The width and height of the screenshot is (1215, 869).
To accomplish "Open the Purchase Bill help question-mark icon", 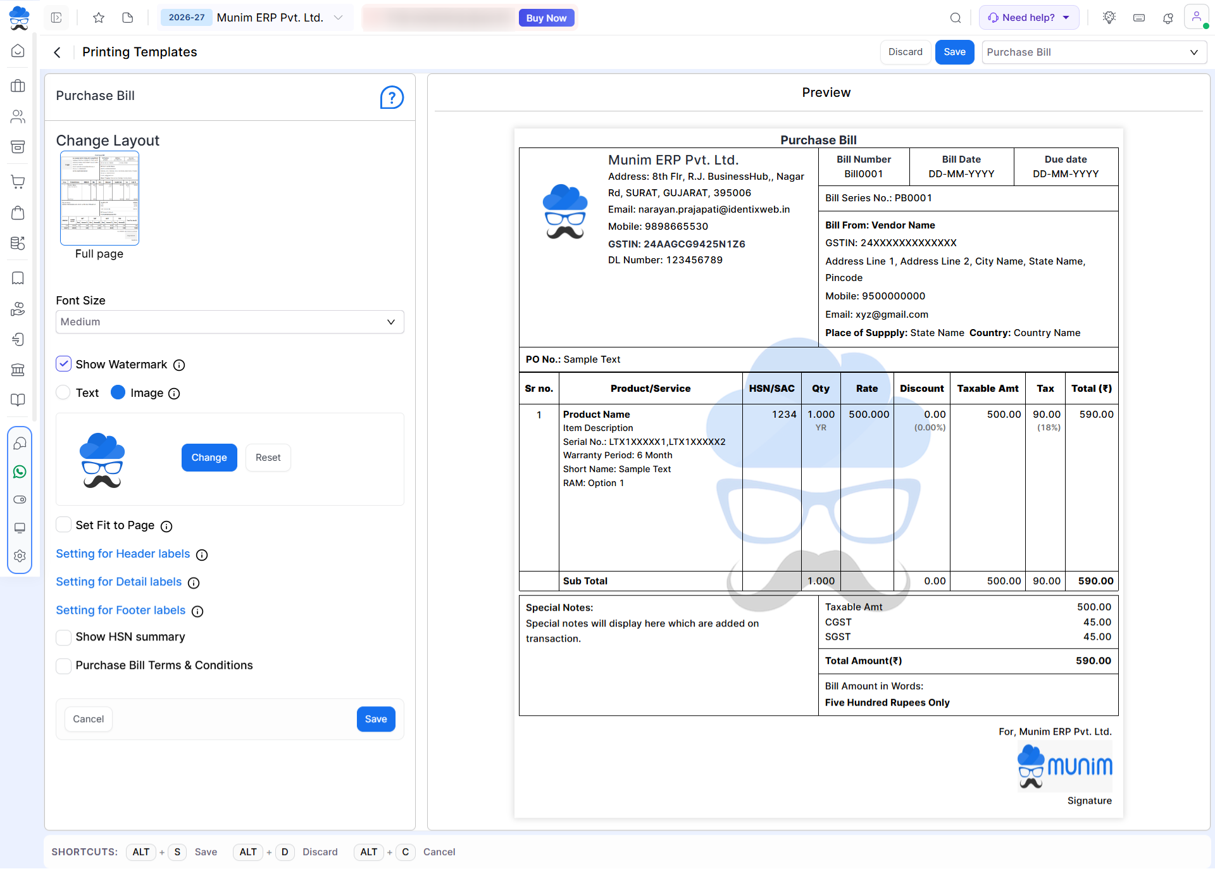I will (392, 97).
